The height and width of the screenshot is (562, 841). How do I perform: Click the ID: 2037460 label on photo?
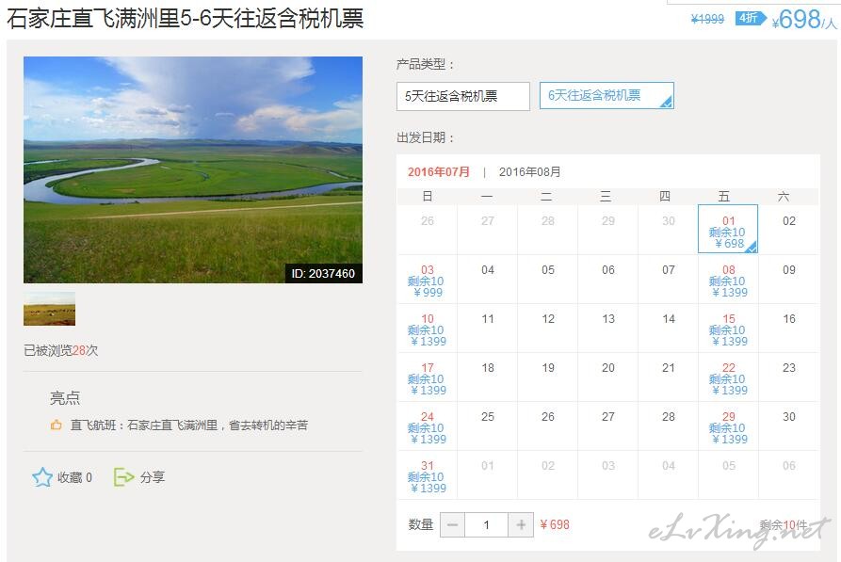click(323, 274)
